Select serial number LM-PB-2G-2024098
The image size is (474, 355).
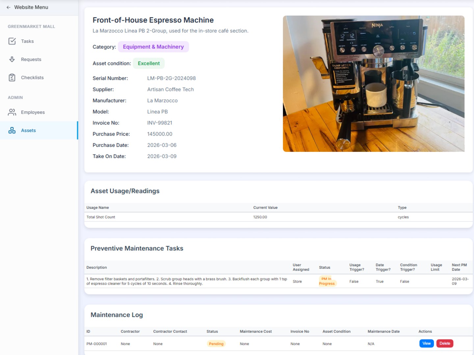[x=171, y=78]
